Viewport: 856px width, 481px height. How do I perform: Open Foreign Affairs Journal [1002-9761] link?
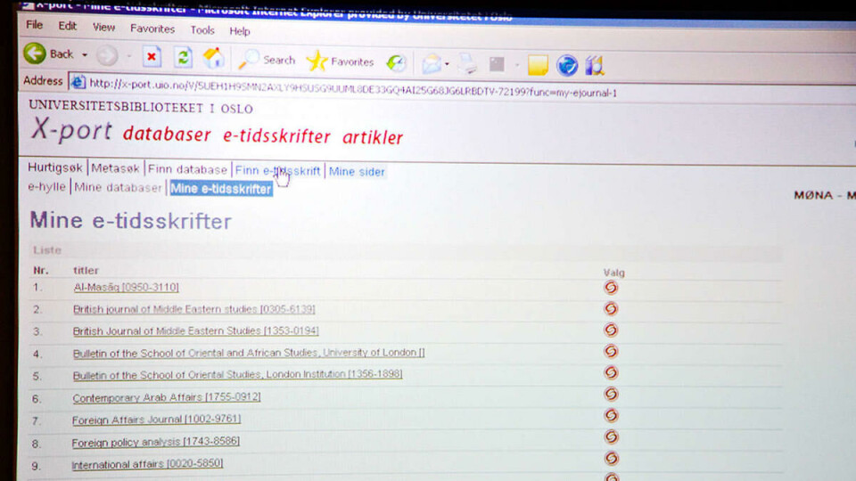coord(156,420)
